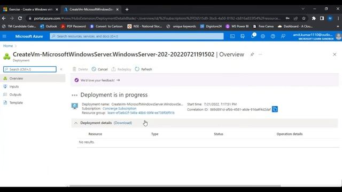342x192 pixels.
Task: Sort by the Status column header
Action: click(x=219, y=134)
